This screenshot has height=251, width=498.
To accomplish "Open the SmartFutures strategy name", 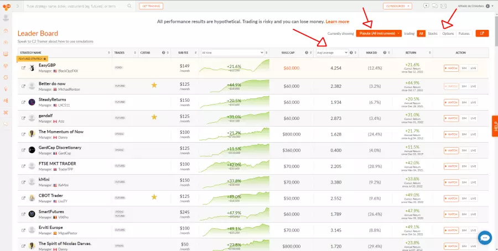I will click(51, 212).
